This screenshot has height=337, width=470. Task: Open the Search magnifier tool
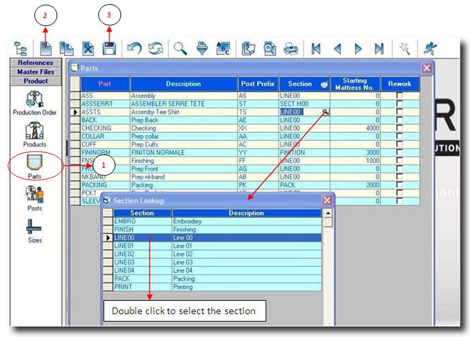tap(180, 48)
